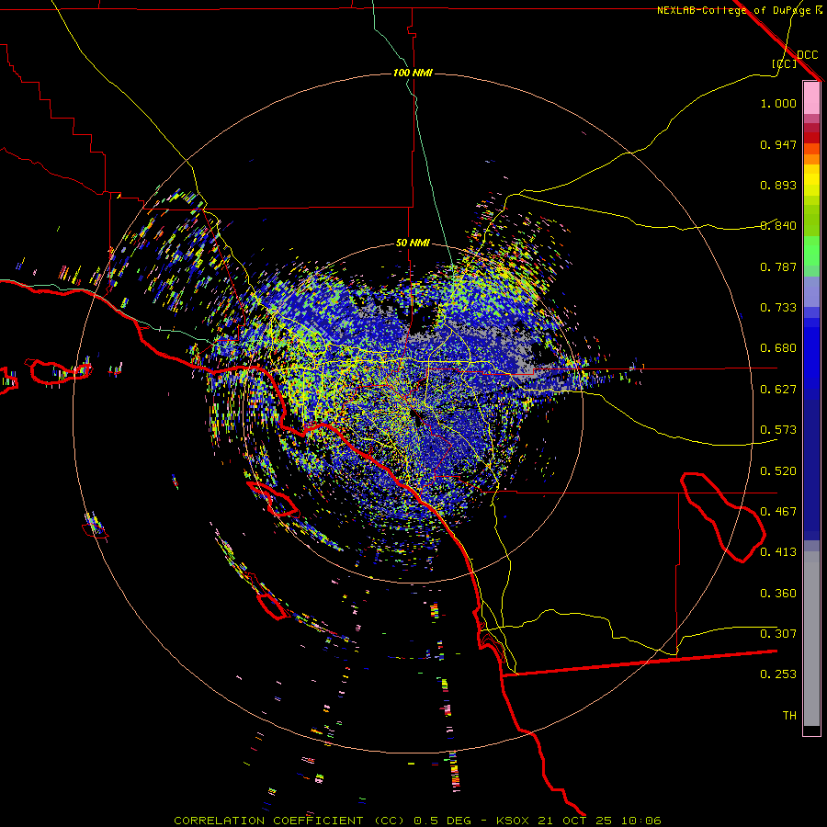Image resolution: width=827 pixels, height=827 pixels.
Task: Click the red segment of the color bar
Action: tap(811, 137)
